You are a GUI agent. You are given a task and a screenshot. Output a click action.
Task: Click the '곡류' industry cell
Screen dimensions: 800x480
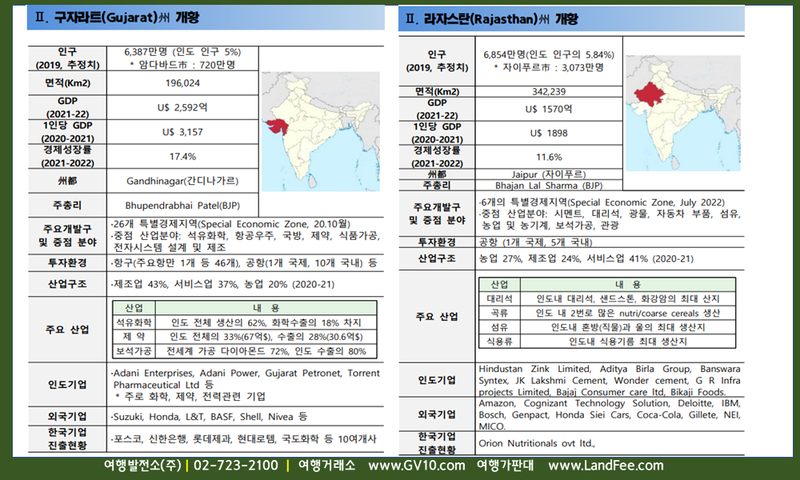[x=499, y=313]
